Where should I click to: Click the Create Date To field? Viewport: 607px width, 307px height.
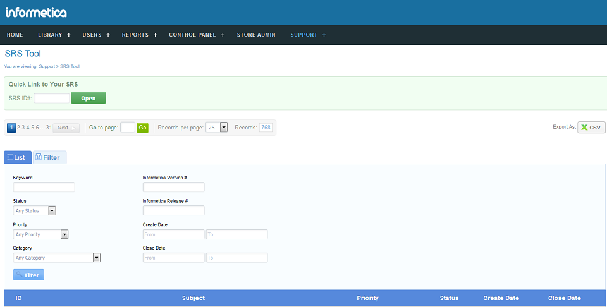237,234
